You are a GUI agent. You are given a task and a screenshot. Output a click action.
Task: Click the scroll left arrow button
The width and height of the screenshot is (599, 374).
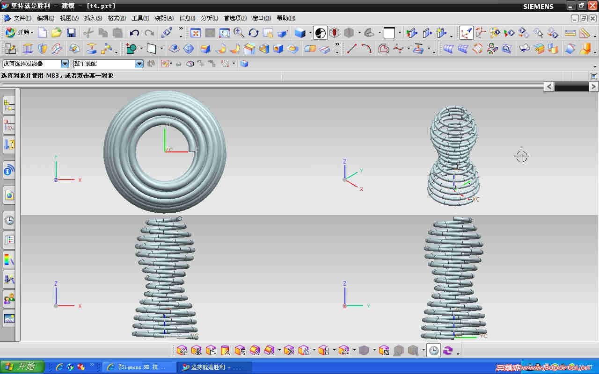(549, 86)
